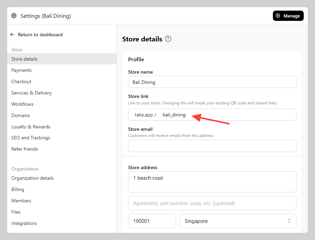Go to Billing settings
Screen dimensions: 315x240
[x=62, y=189]
